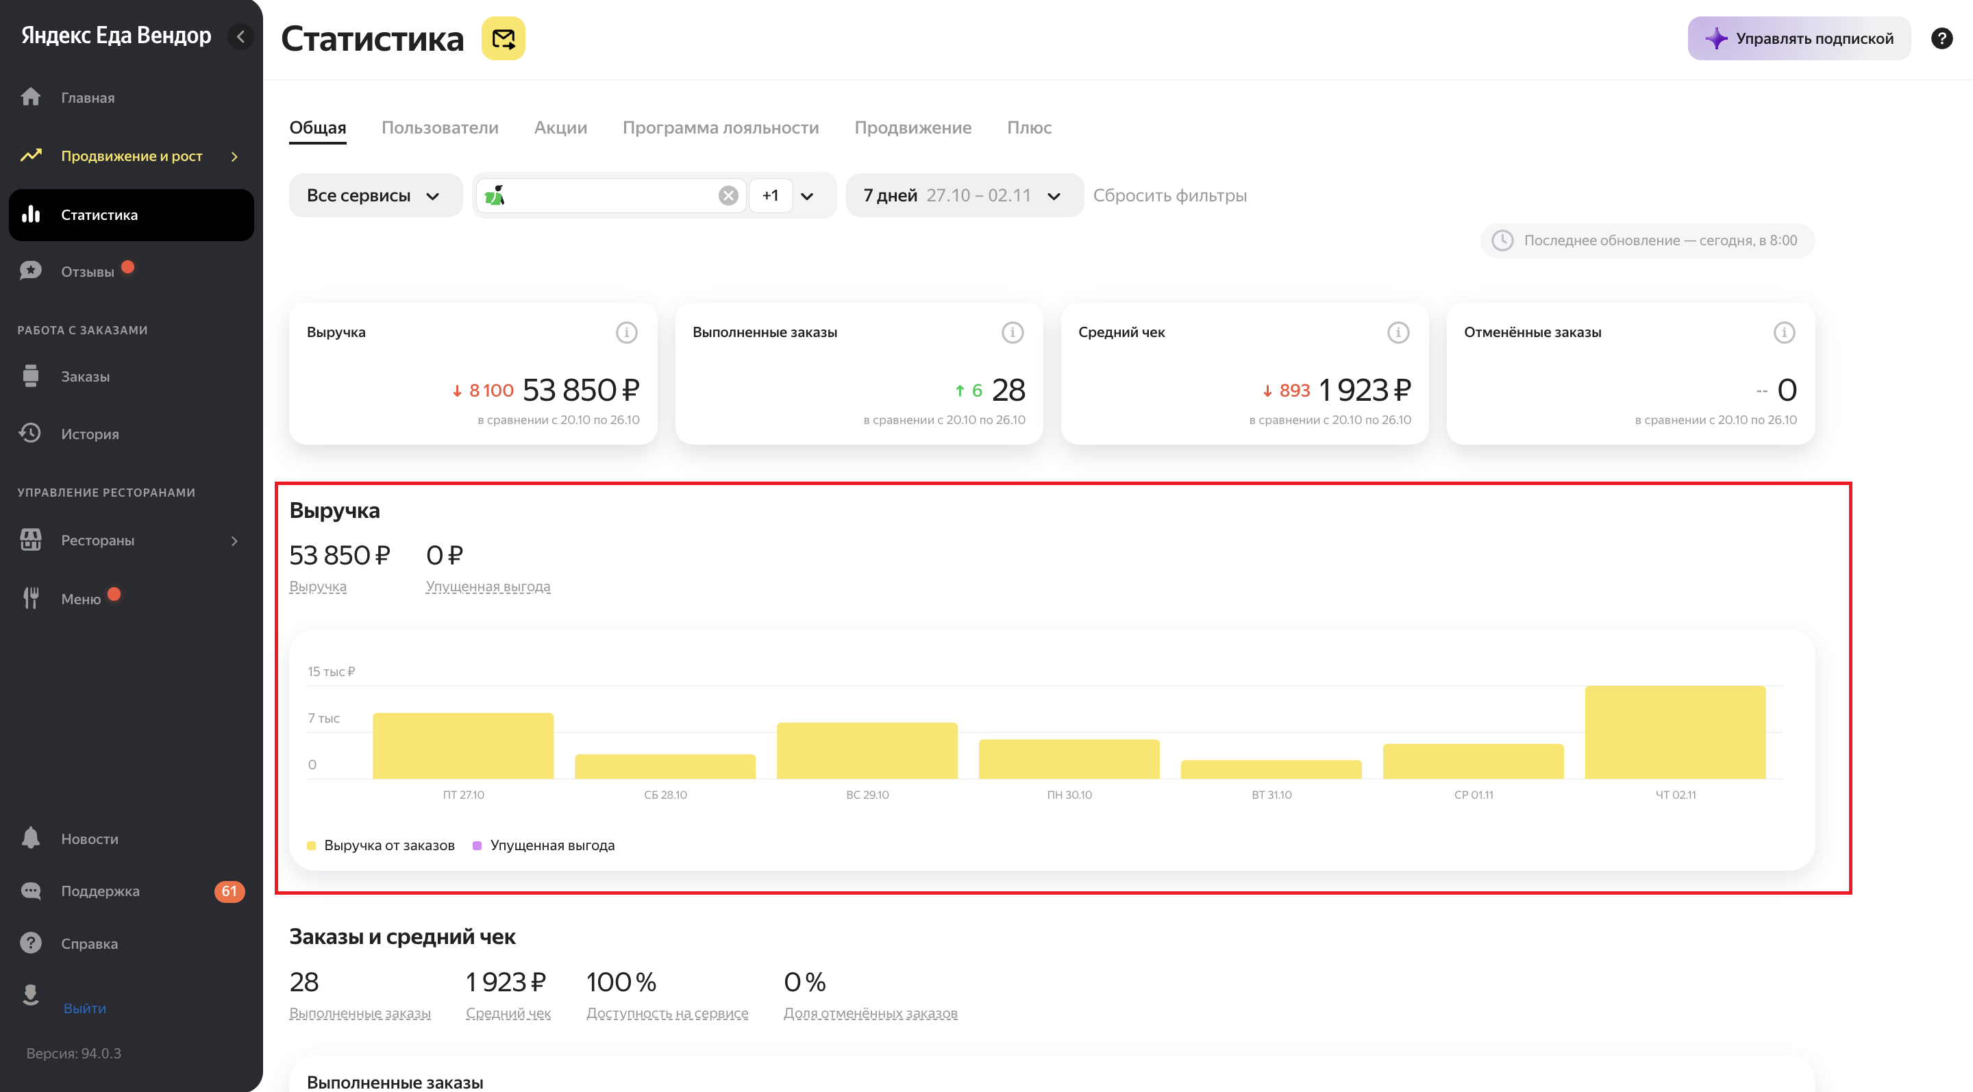1973x1092 pixels.
Task: Click the Выйти link in sidebar
Action: [84, 1008]
